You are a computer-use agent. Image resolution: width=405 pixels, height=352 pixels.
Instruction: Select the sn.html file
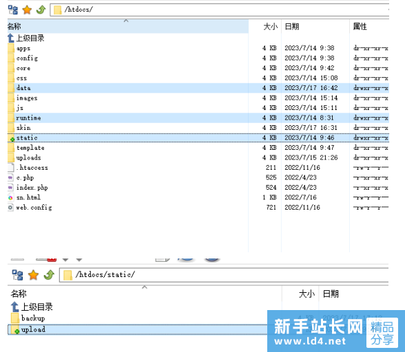(x=198, y=197)
